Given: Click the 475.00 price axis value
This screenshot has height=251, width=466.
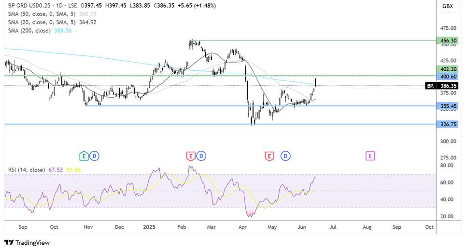Looking at the screenshot, I should tap(448, 28).
